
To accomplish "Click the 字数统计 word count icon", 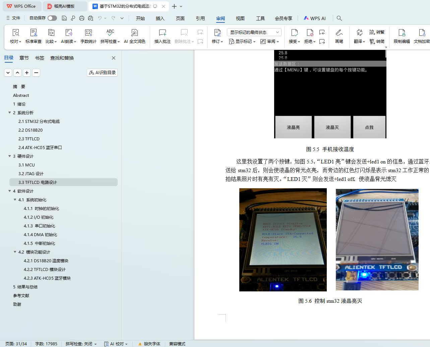I will (x=88, y=36).
